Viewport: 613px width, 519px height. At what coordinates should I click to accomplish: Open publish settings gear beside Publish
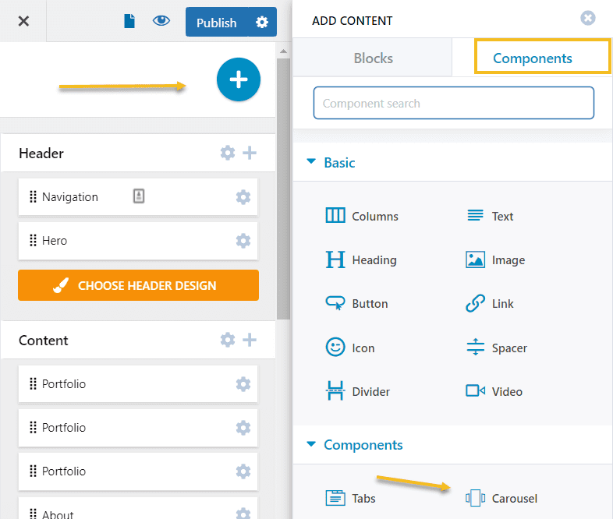262,23
